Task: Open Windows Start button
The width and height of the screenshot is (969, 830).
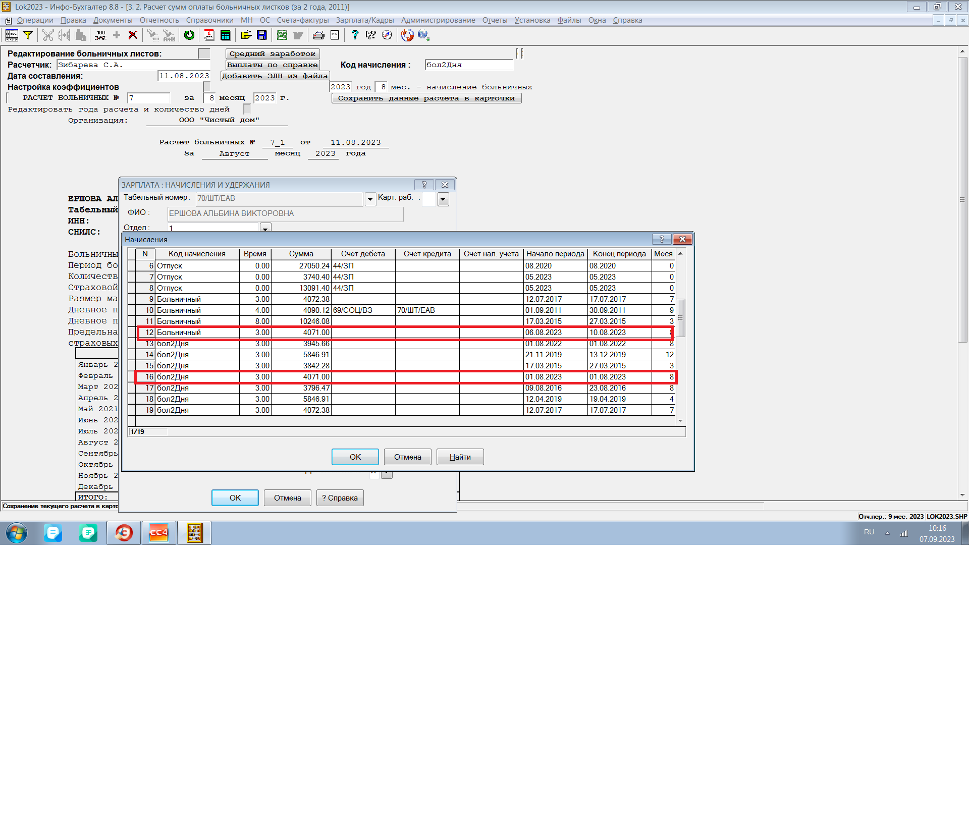Action: click(17, 533)
